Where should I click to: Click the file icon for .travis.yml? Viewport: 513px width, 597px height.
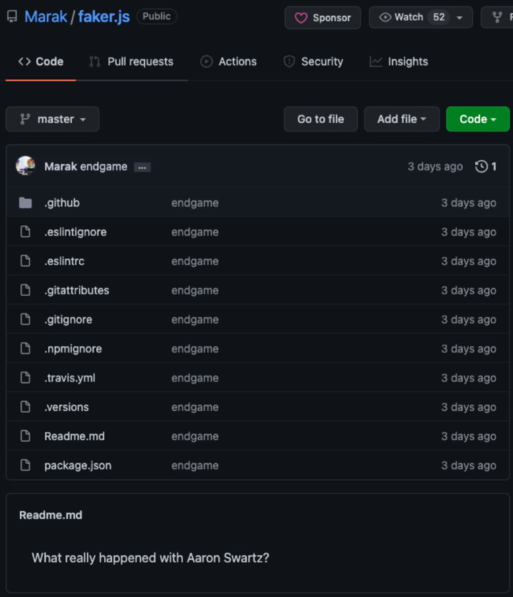point(26,377)
